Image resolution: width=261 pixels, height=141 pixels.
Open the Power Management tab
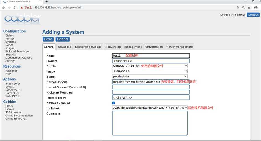pos(180,47)
